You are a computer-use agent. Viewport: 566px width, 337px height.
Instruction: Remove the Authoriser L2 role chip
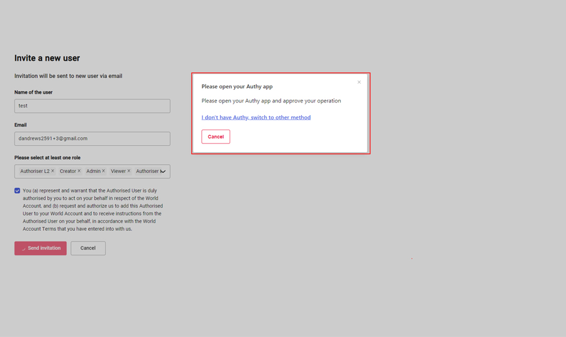point(53,171)
